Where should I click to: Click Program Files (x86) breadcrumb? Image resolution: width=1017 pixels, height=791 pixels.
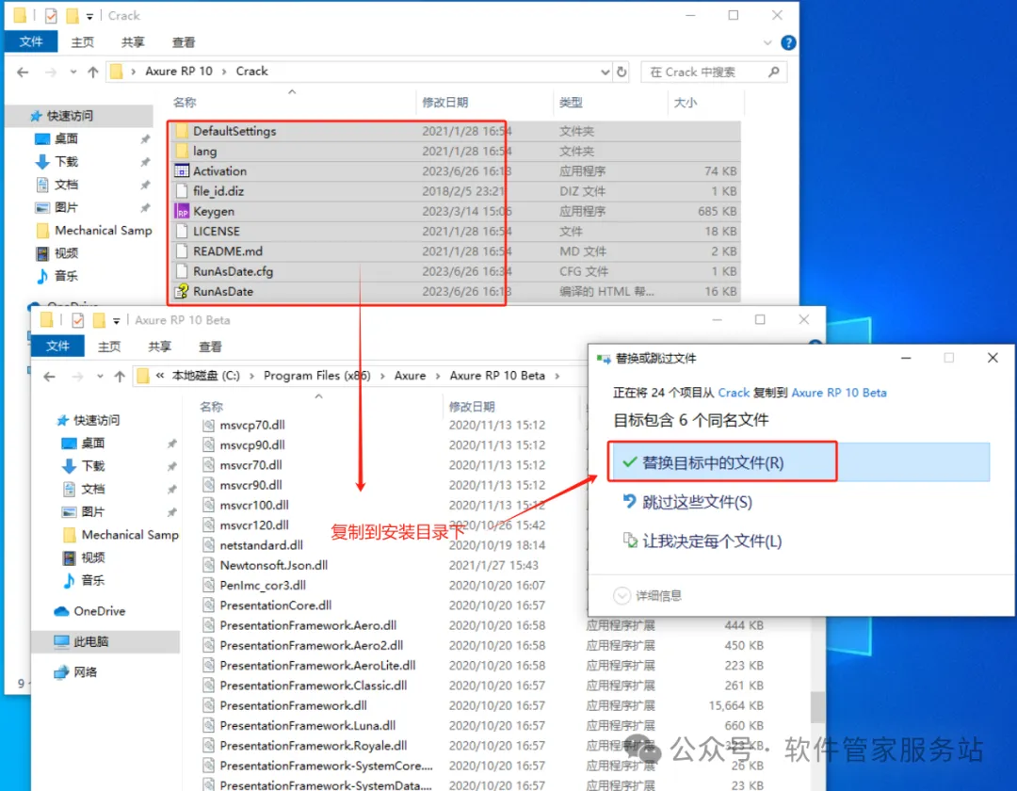[x=316, y=376]
